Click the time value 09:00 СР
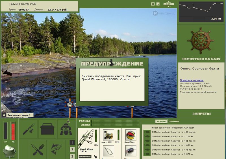Viewport: 226px width, 159px height. 24,10
